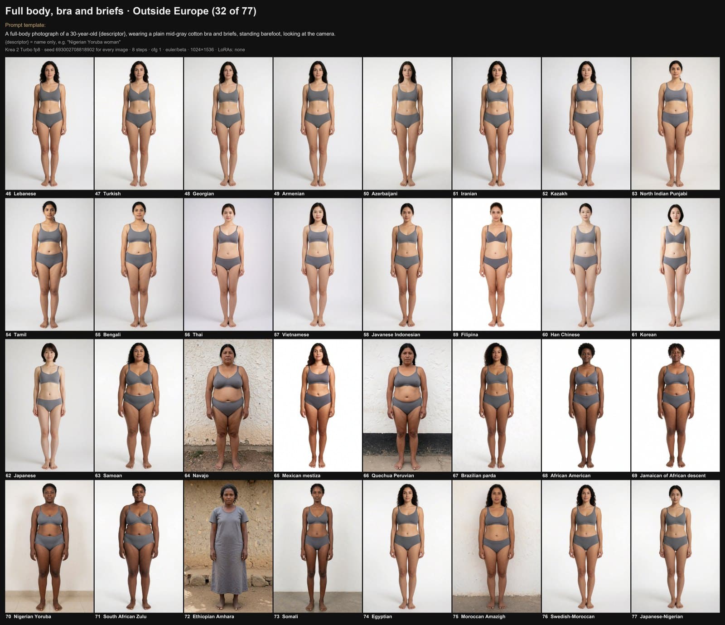Select the Brazilian parda thumbnail
Screen dimensions: 725x625
(497, 405)
